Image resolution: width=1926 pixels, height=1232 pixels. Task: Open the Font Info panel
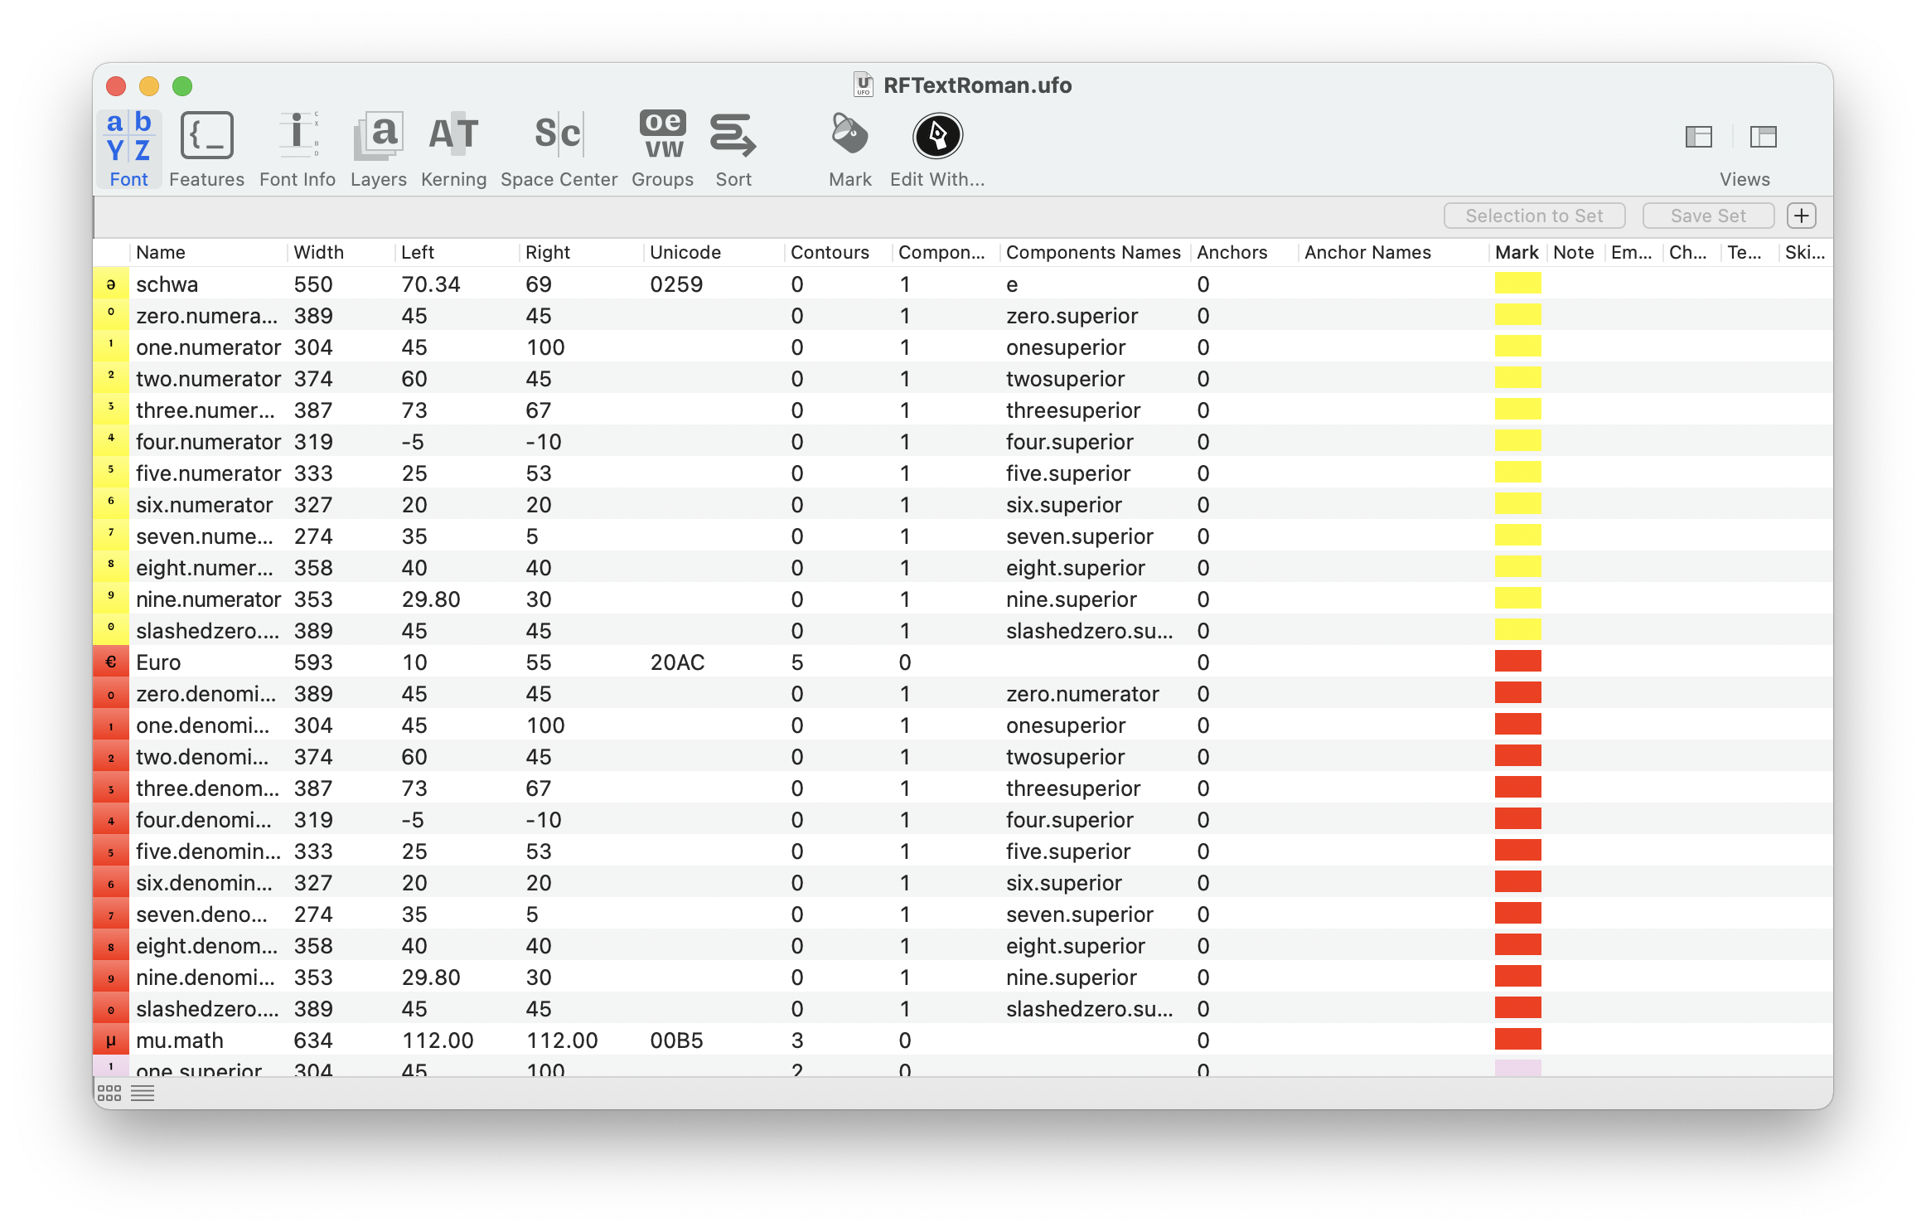point(297,149)
